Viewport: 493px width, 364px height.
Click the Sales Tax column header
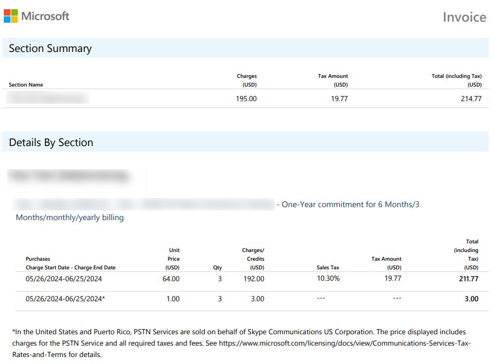point(328,267)
